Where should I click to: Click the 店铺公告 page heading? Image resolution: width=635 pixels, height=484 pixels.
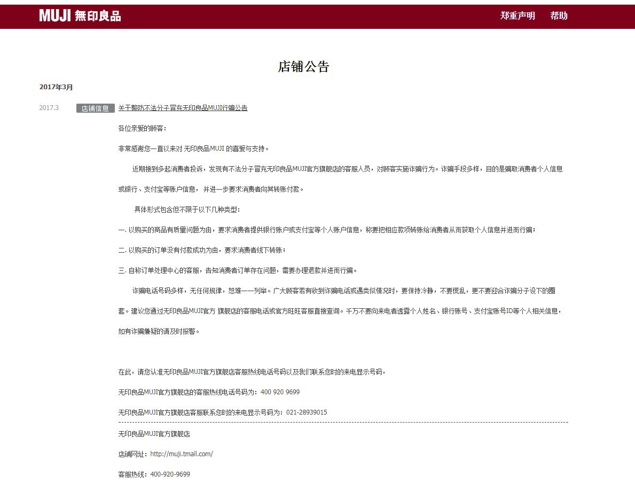tap(303, 66)
